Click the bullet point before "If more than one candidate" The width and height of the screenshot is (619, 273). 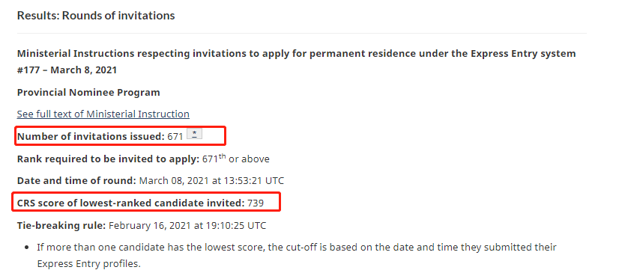[27, 248]
